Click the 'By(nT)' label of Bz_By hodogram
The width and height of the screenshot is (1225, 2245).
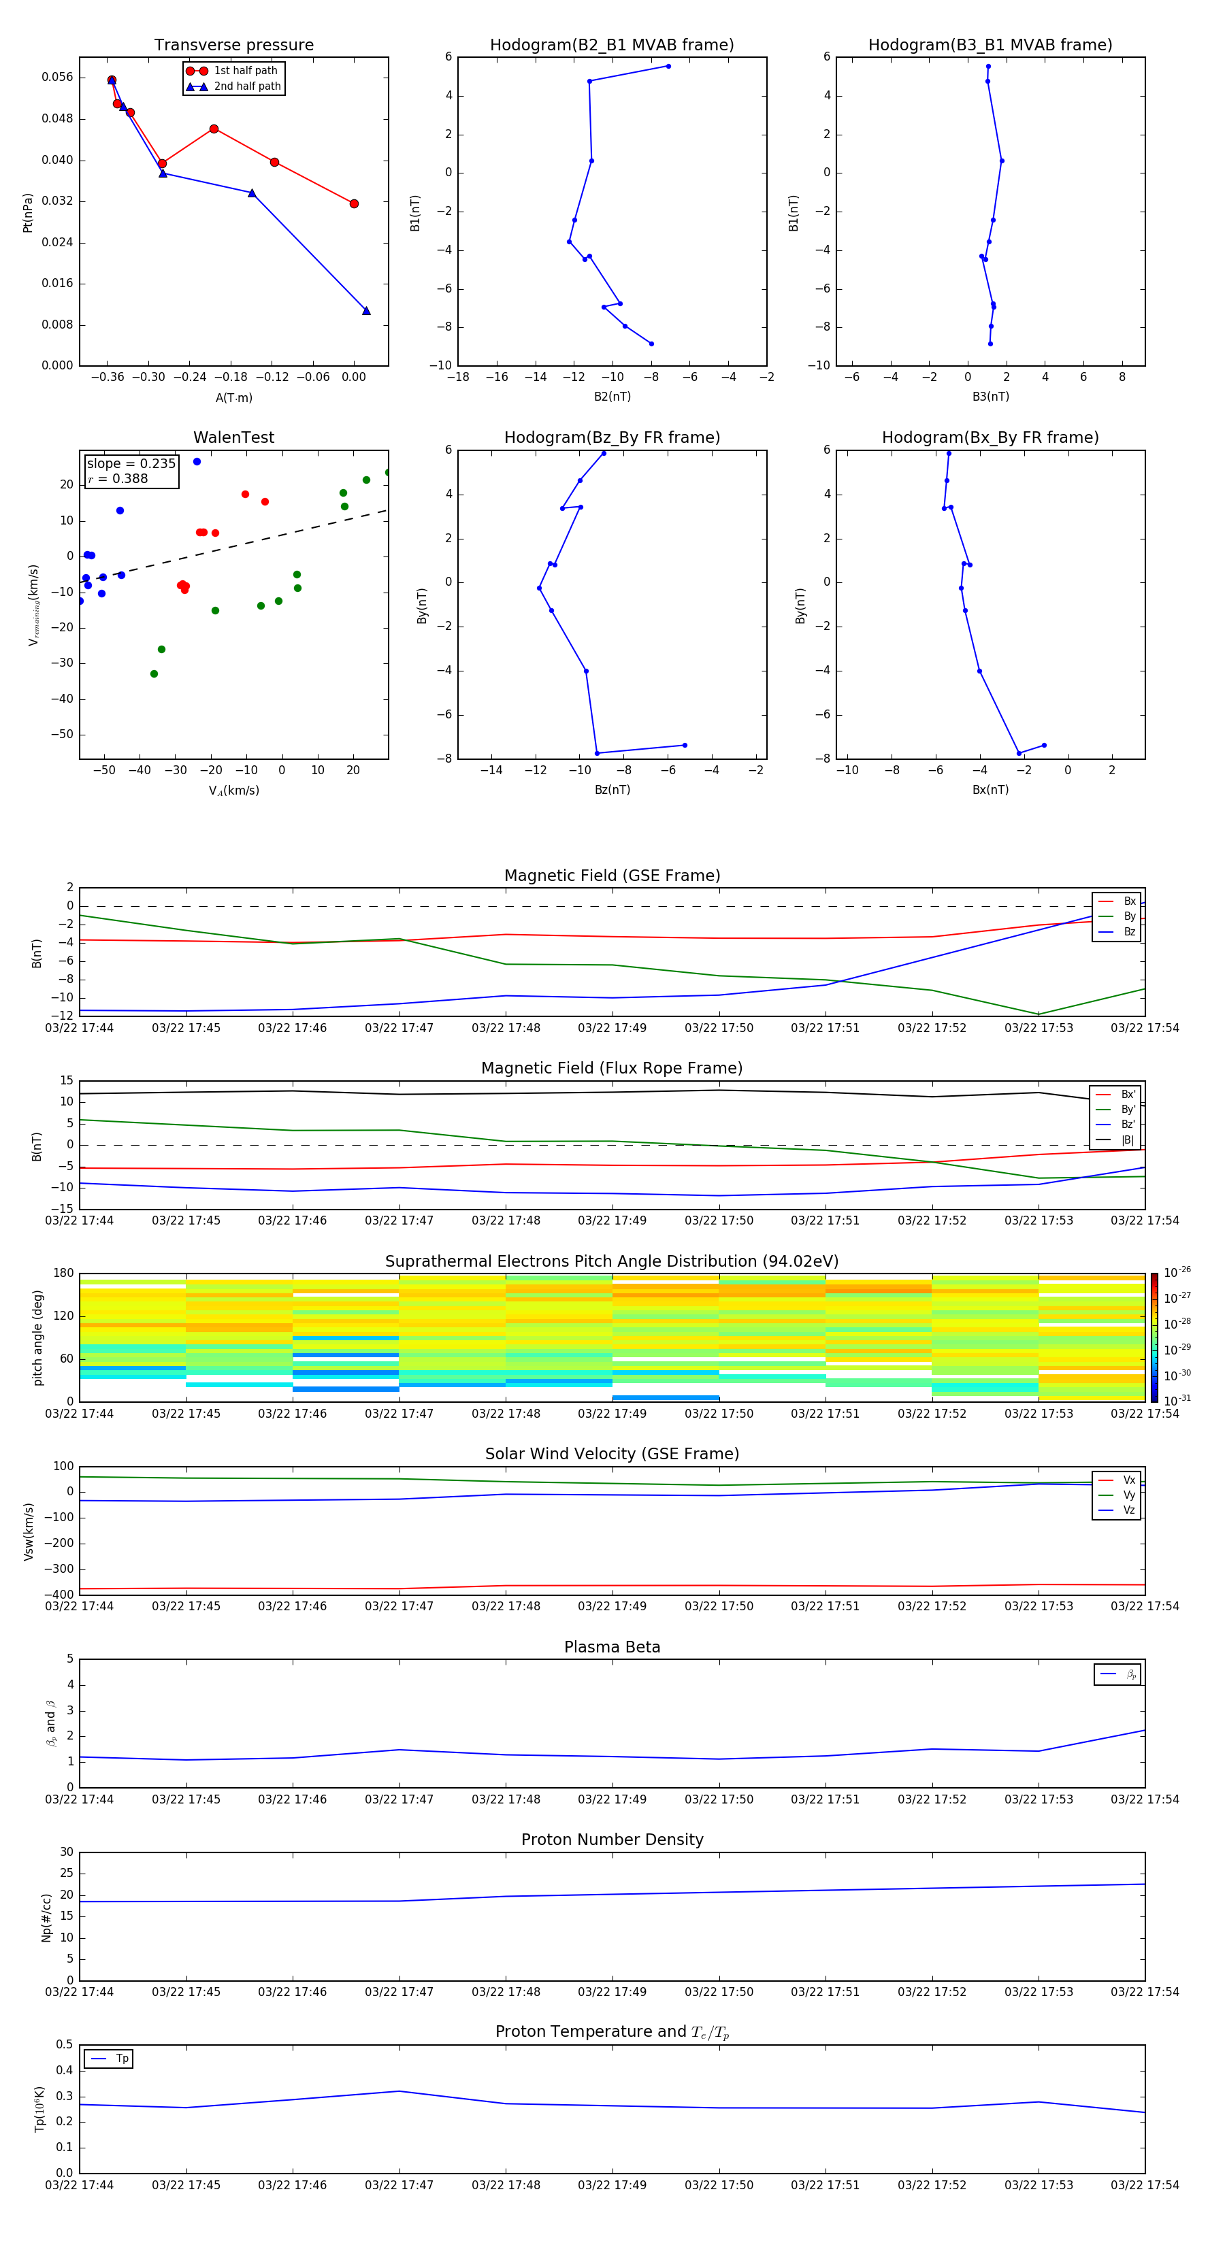pyautogui.click(x=422, y=605)
